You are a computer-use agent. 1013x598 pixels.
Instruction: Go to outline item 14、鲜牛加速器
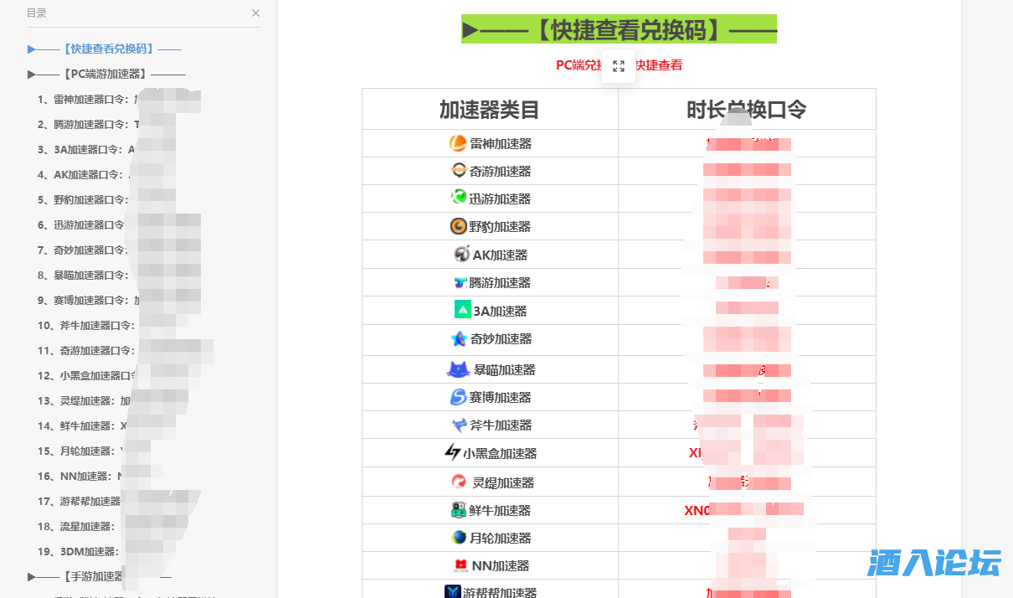tap(81, 425)
